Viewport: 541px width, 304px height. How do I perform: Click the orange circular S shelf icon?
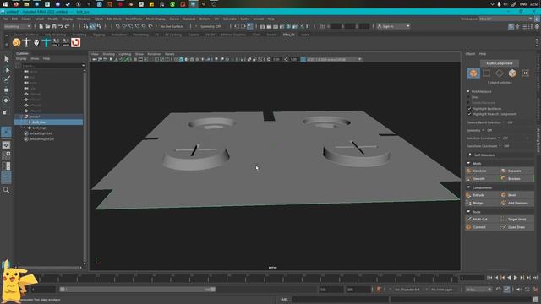tap(16, 42)
